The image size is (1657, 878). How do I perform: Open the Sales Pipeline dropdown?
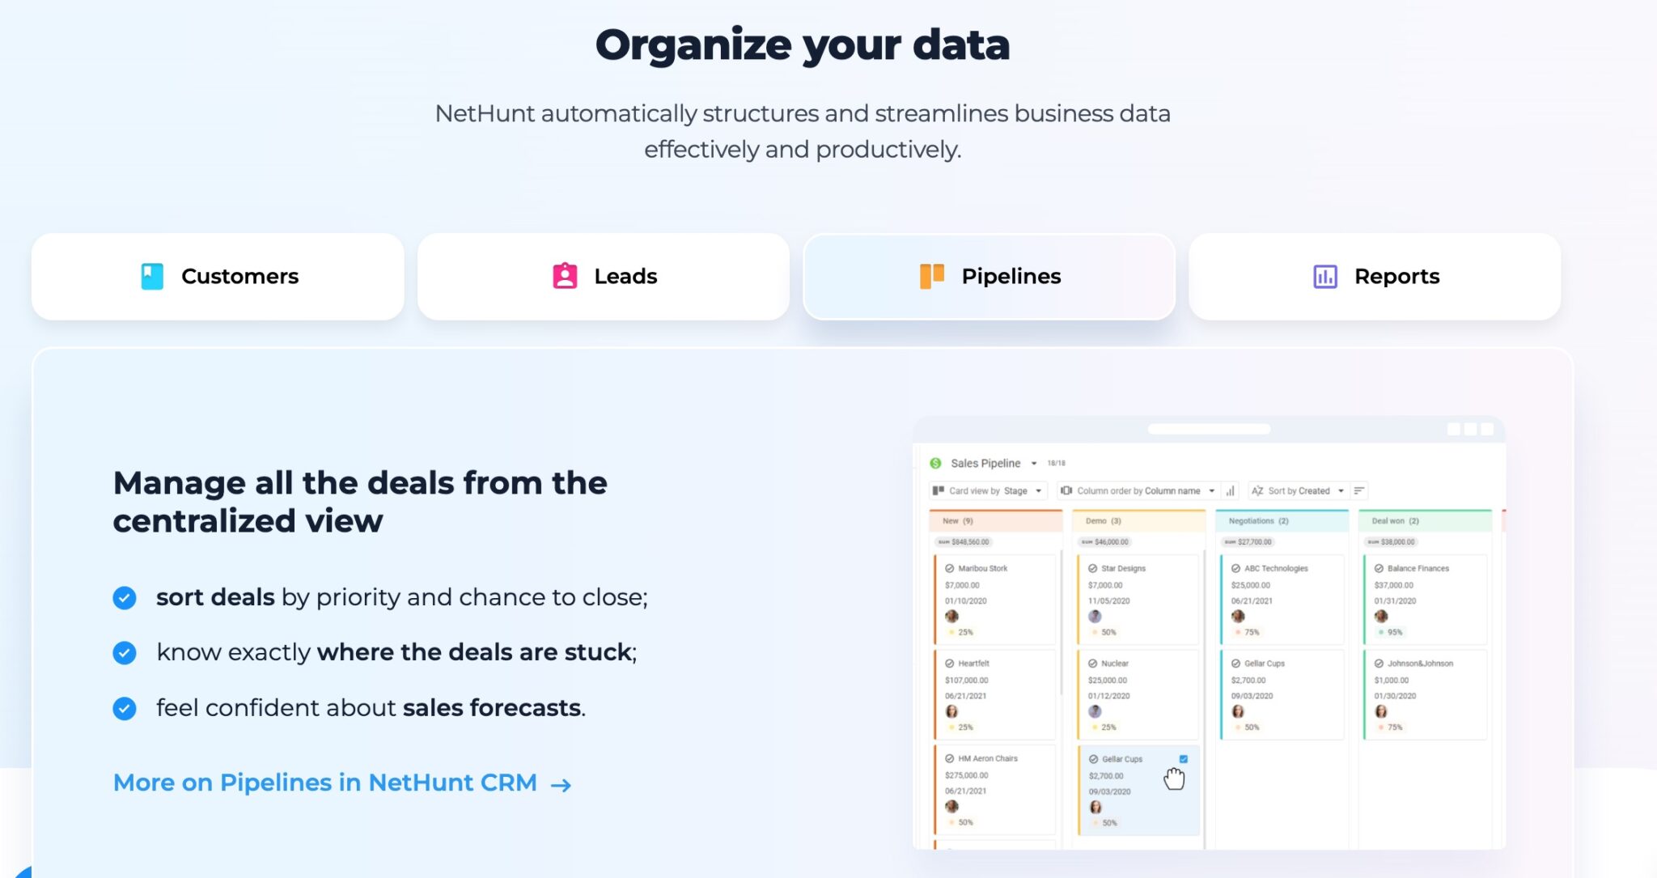click(x=1033, y=464)
